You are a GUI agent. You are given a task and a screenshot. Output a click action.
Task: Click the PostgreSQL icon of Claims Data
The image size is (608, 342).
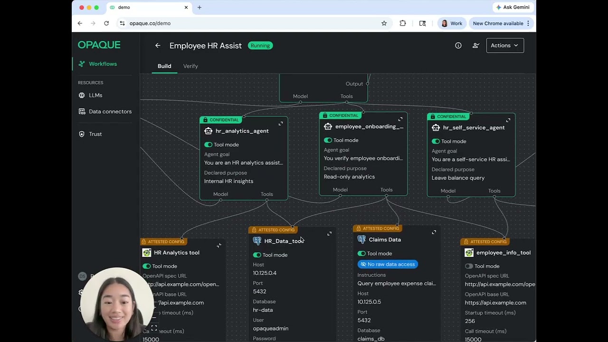click(361, 240)
